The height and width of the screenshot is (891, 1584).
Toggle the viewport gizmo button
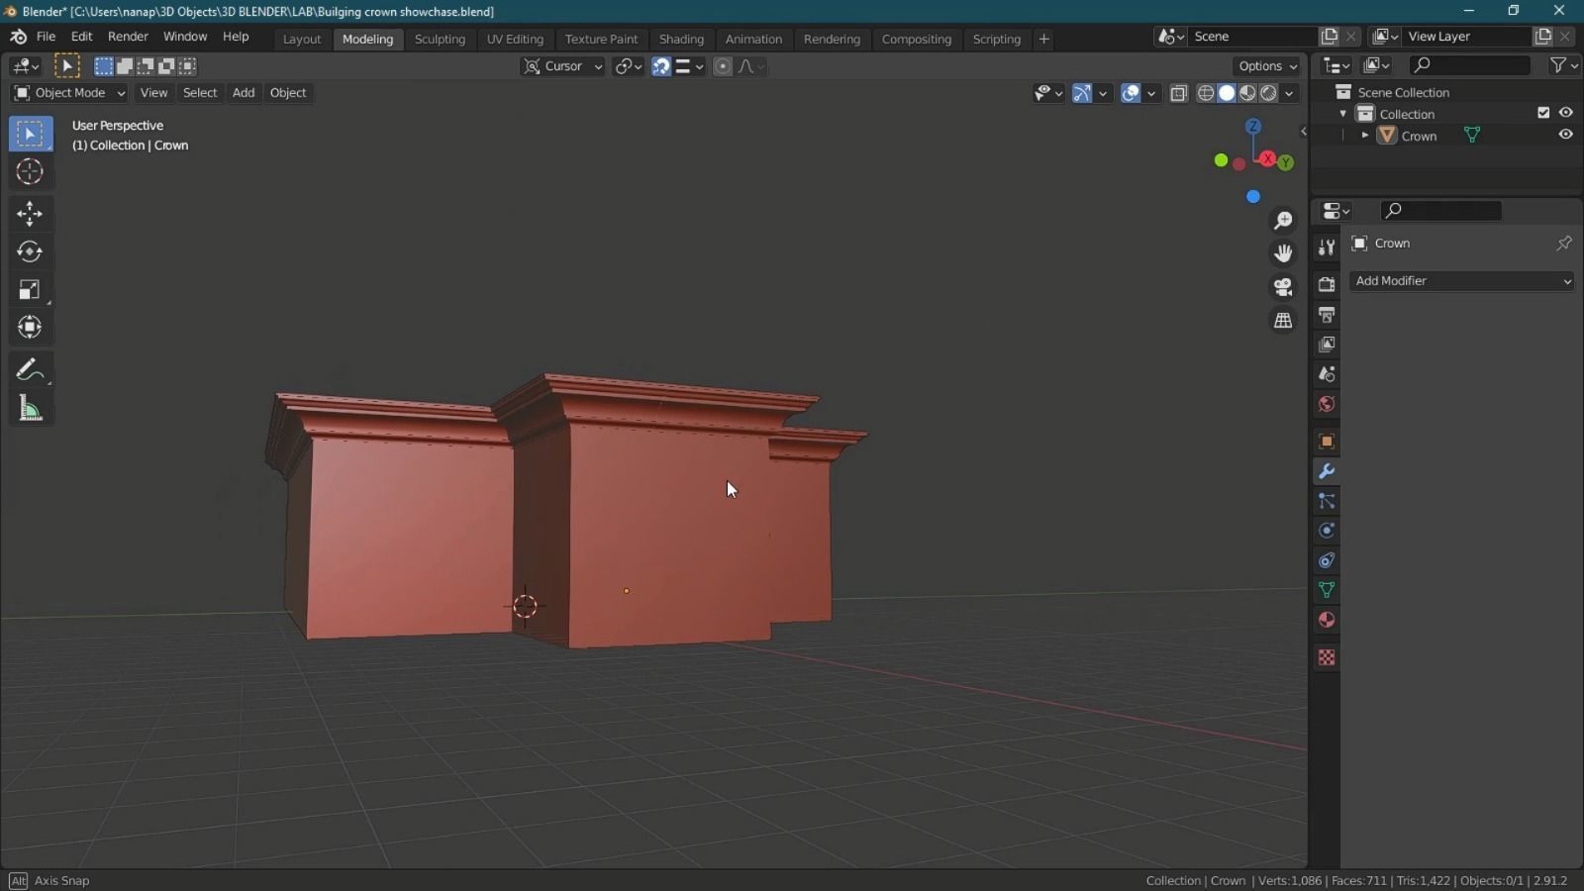coord(1082,93)
